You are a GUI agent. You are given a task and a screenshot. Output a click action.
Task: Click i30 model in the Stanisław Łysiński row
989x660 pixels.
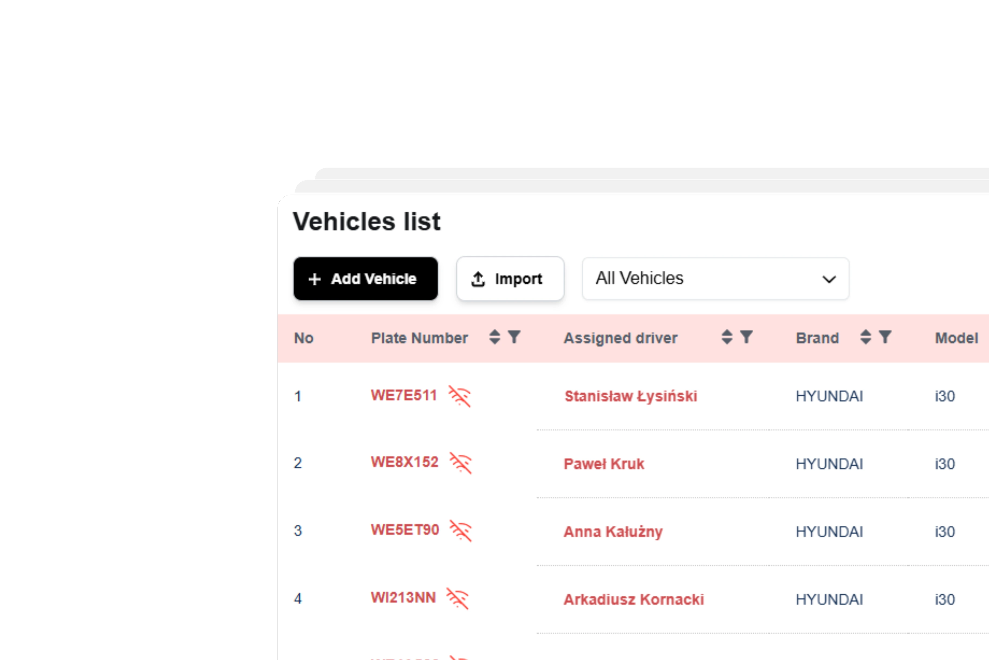click(945, 396)
